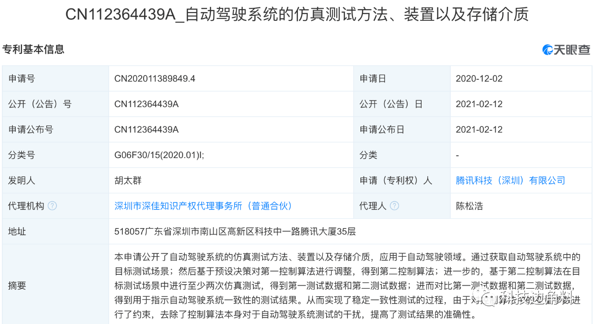Click 2021-02-12 in 公开（公告）日 row
Screen dimensions: 593x324
pyautogui.click(x=479, y=104)
